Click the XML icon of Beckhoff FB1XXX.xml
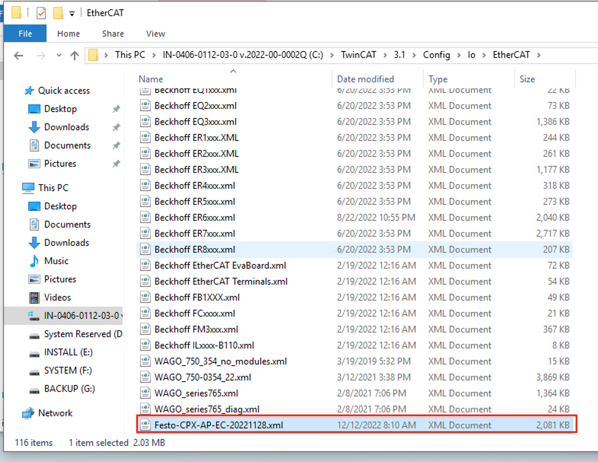Image resolution: width=598 pixels, height=462 pixels. coord(145,297)
